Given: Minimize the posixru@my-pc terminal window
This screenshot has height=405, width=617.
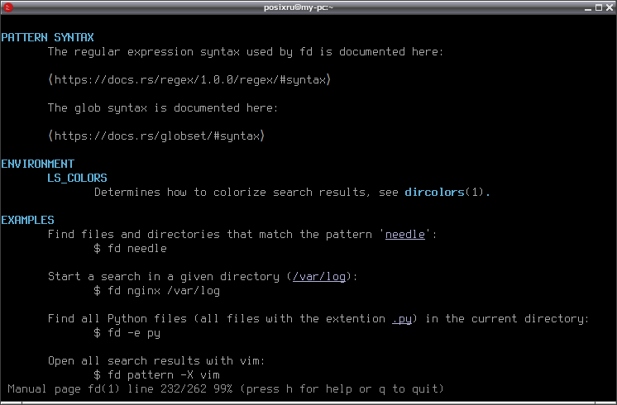Looking at the screenshot, I should 588,7.
